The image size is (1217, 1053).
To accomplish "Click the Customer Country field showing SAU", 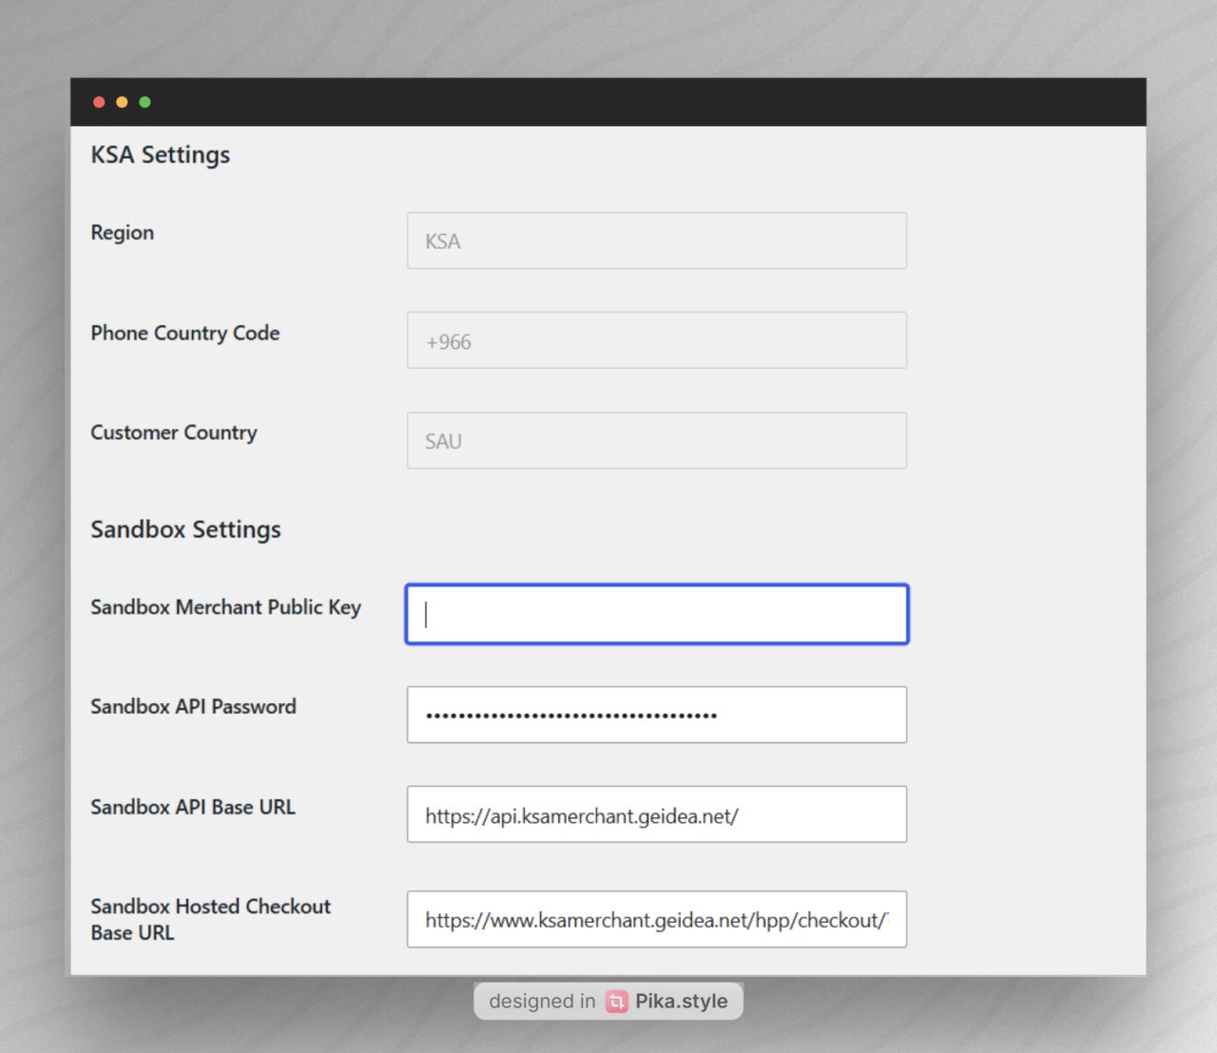I will 657,440.
